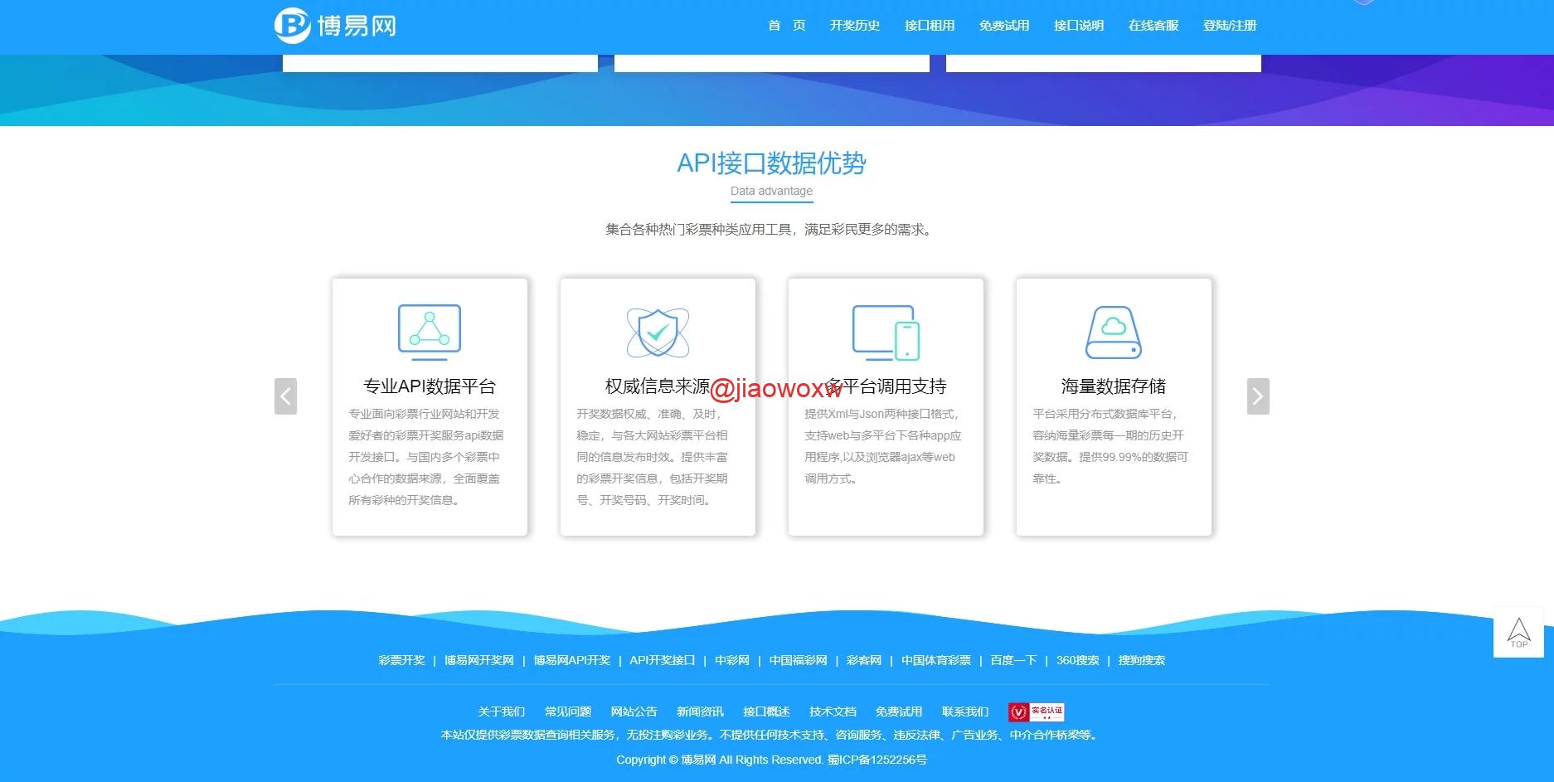This screenshot has height=782, width=1554.
Task: Click the 实名认证 verification badge
Action: pyautogui.click(x=1037, y=712)
